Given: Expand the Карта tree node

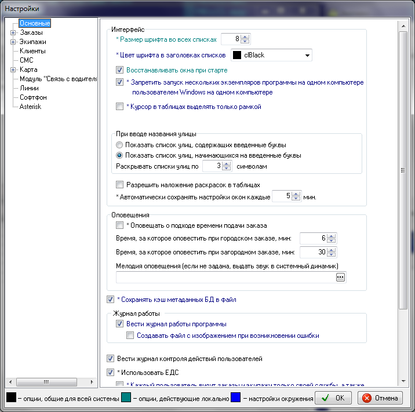Looking at the screenshot, I should click(13, 70).
